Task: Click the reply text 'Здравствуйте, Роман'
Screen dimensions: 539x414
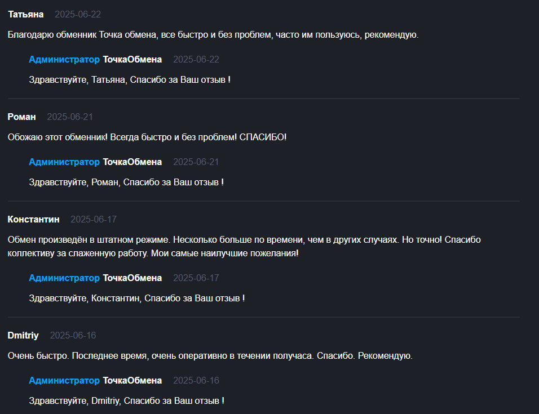Action: coord(126,182)
